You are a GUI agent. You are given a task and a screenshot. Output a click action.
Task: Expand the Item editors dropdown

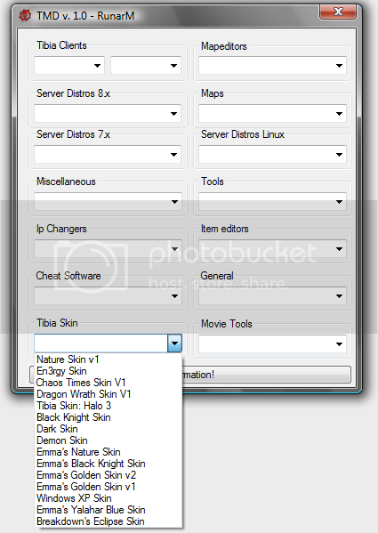(x=272, y=249)
